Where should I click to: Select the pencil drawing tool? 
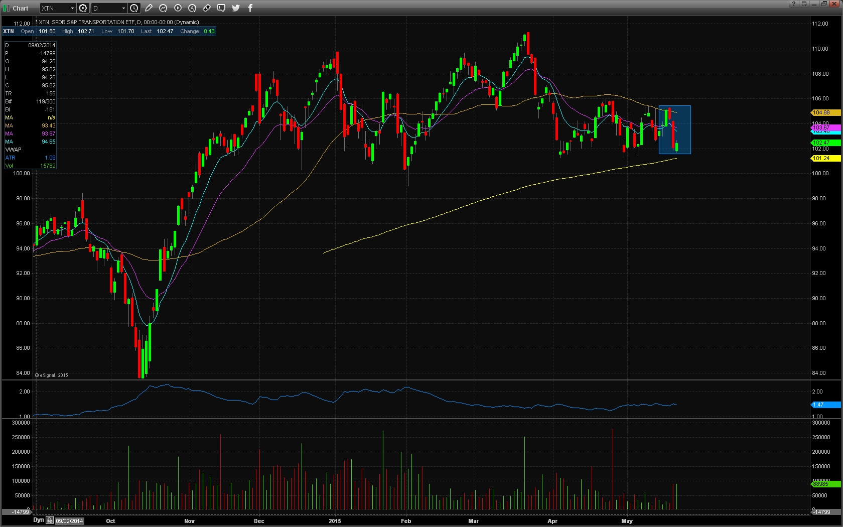click(149, 8)
